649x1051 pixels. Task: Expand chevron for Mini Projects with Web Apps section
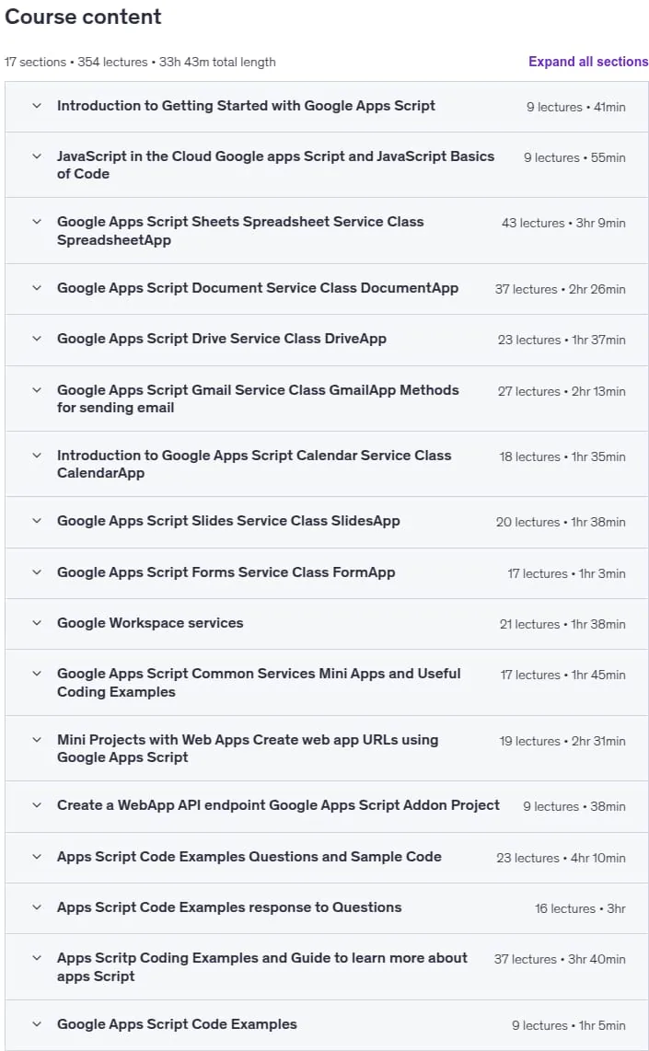tap(37, 740)
